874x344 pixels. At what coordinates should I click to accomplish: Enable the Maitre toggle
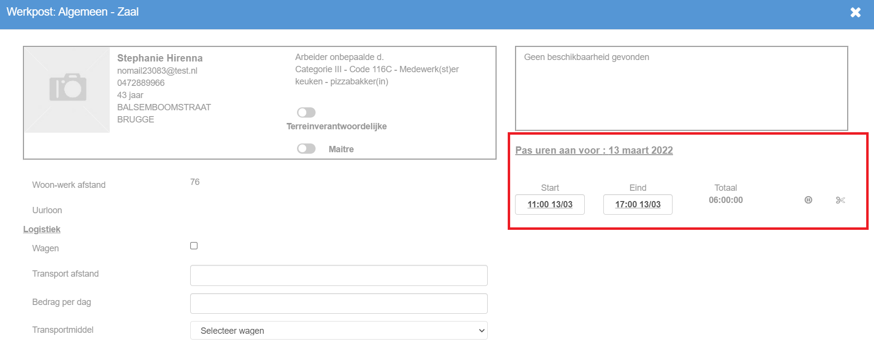[x=306, y=148]
